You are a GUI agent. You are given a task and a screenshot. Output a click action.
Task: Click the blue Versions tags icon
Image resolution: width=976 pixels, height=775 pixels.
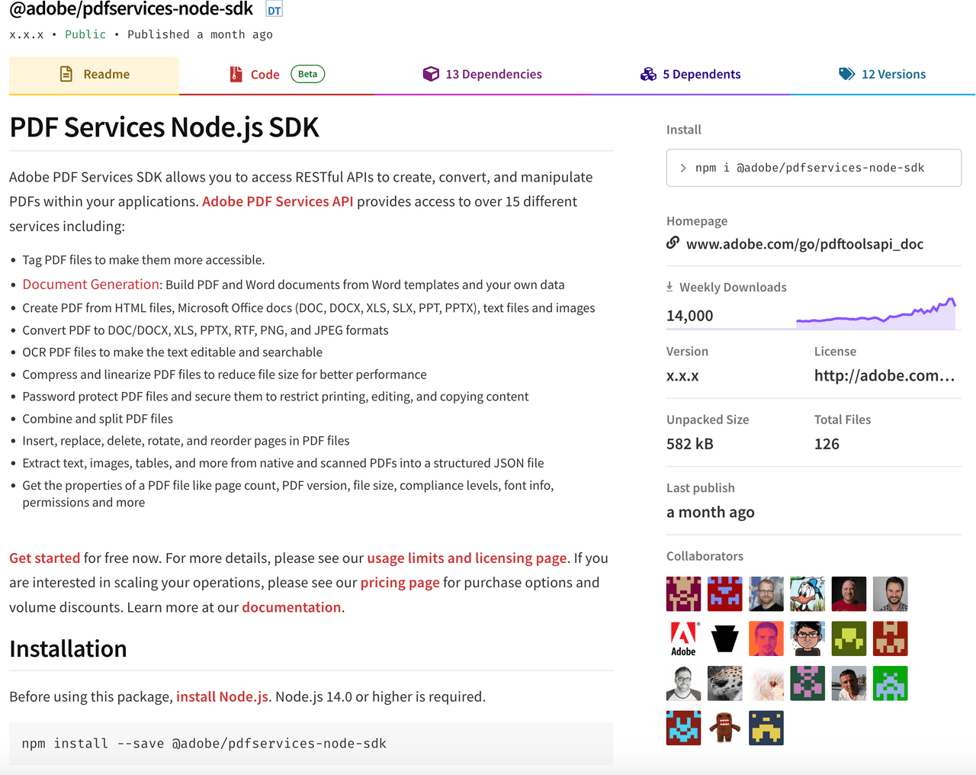click(x=847, y=74)
